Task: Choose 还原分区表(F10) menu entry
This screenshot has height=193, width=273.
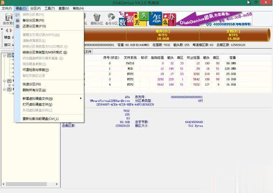Action: click(x=49, y=26)
